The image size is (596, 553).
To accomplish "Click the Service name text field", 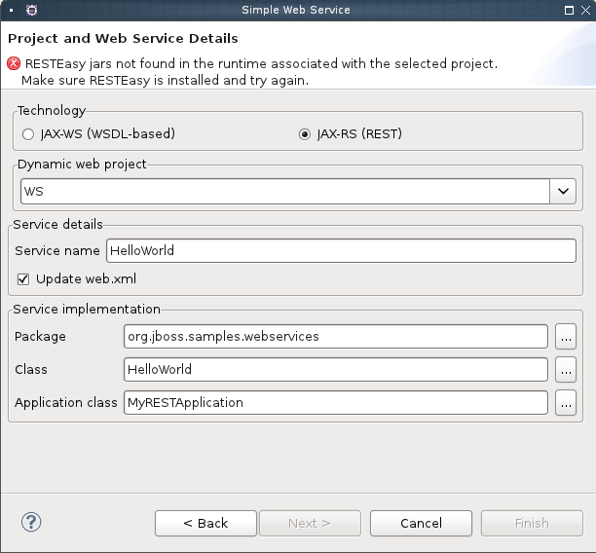I will point(341,250).
